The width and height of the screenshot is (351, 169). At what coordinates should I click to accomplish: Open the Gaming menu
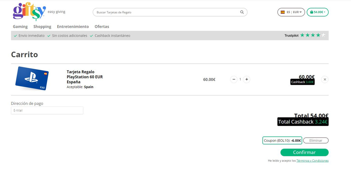tap(20, 26)
